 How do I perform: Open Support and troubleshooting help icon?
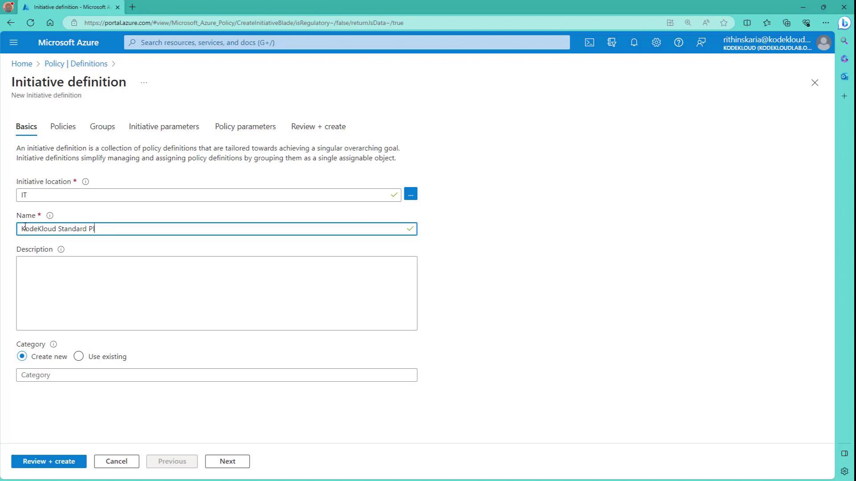pyautogui.click(x=679, y=43)
